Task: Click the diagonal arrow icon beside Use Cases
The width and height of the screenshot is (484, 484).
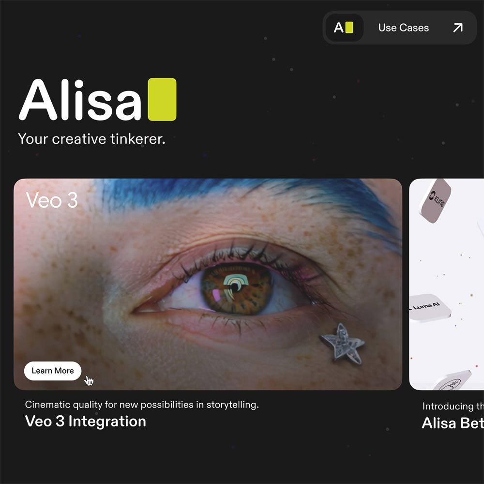Action: click(458, 28)
